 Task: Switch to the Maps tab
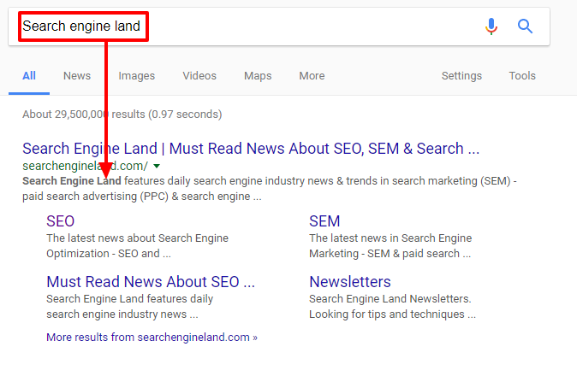[x=258, y=76]
